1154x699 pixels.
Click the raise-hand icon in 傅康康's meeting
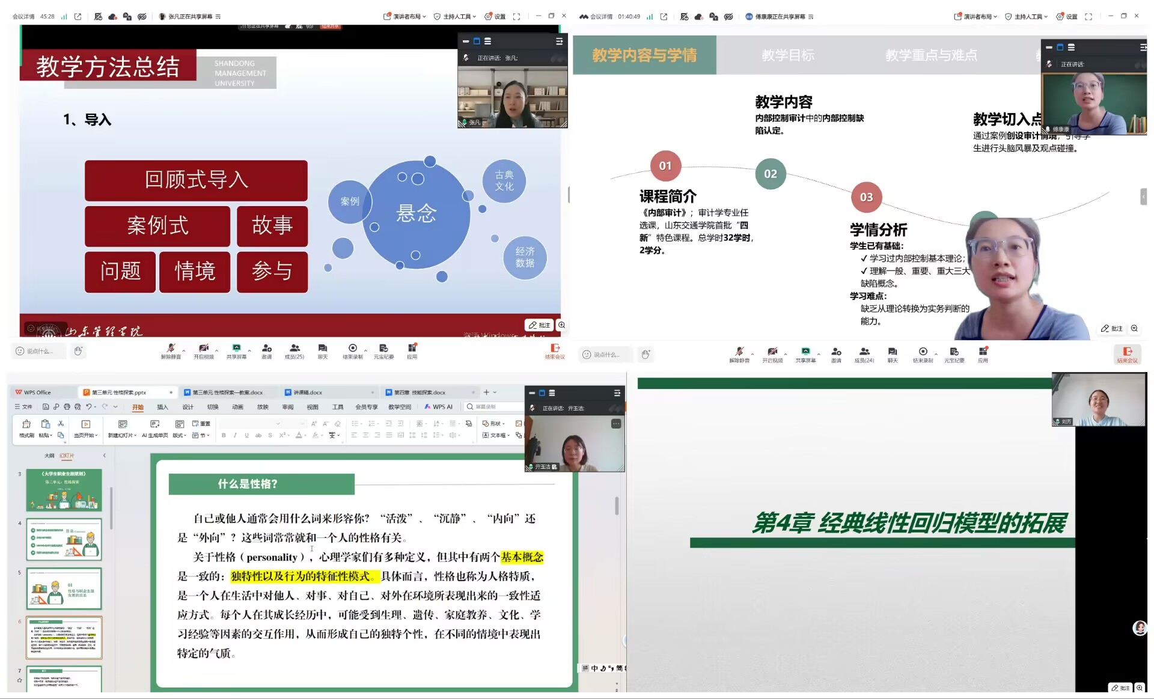coord(646,355)
